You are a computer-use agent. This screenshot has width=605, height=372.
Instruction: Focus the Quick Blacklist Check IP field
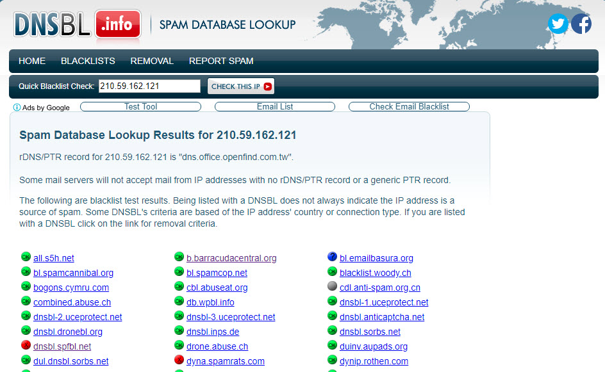pyautogui.click(x=149, y=86)
